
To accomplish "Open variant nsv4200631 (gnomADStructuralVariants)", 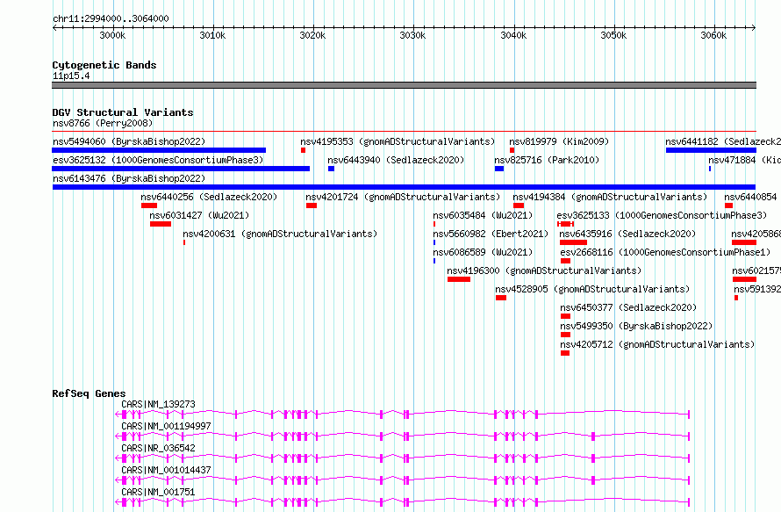I will tap(280, 234).
